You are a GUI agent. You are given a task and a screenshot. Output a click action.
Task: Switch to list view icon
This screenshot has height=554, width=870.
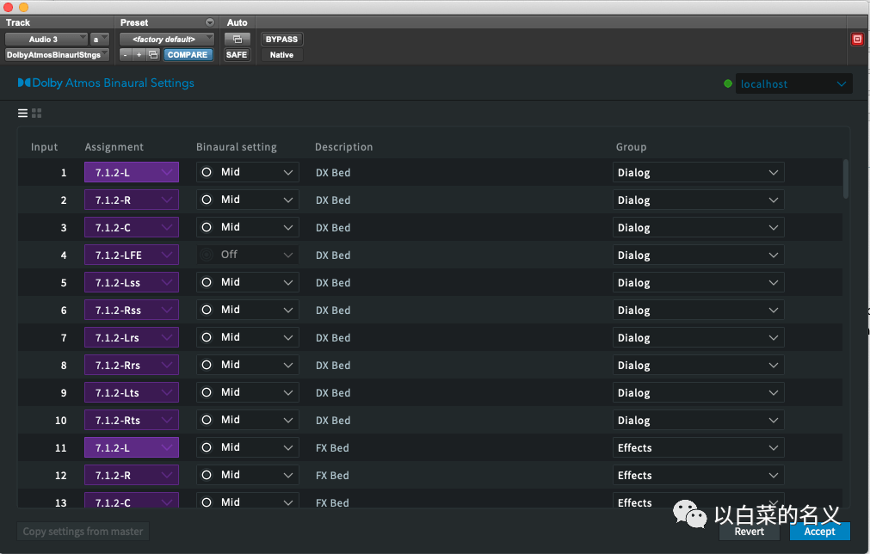pyautogui.click(x=22, y=114)
